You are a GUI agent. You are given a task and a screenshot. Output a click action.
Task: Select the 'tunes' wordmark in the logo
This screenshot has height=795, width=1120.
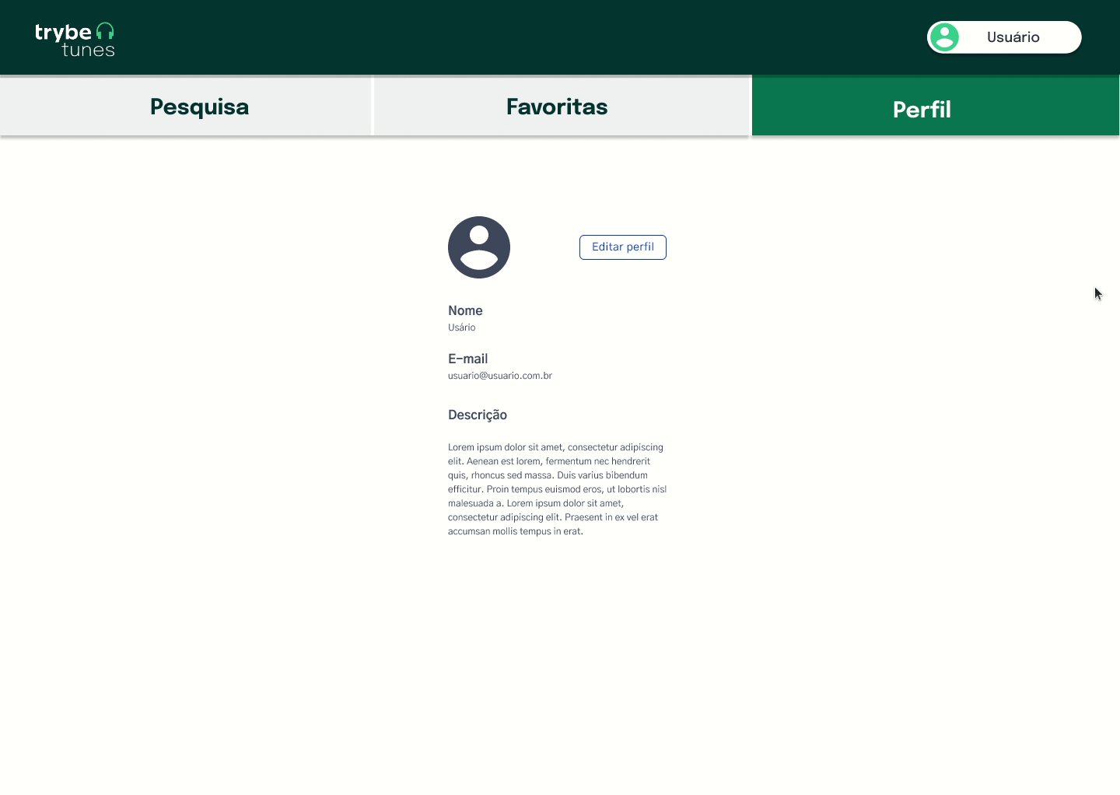pos(88,48)
